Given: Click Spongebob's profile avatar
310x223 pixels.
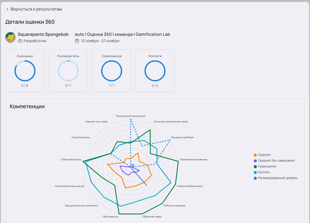Looking at the screenshot, I should pyautogui.click(x=11, y=37).
